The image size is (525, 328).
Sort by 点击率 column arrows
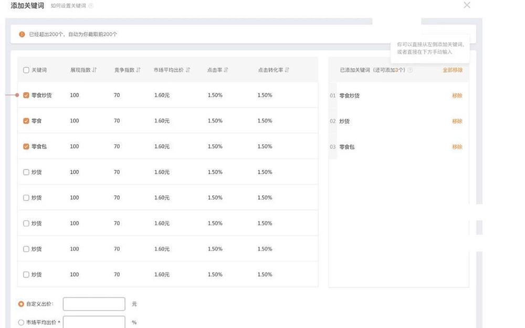pyautogui.click(x=226, y=70)
